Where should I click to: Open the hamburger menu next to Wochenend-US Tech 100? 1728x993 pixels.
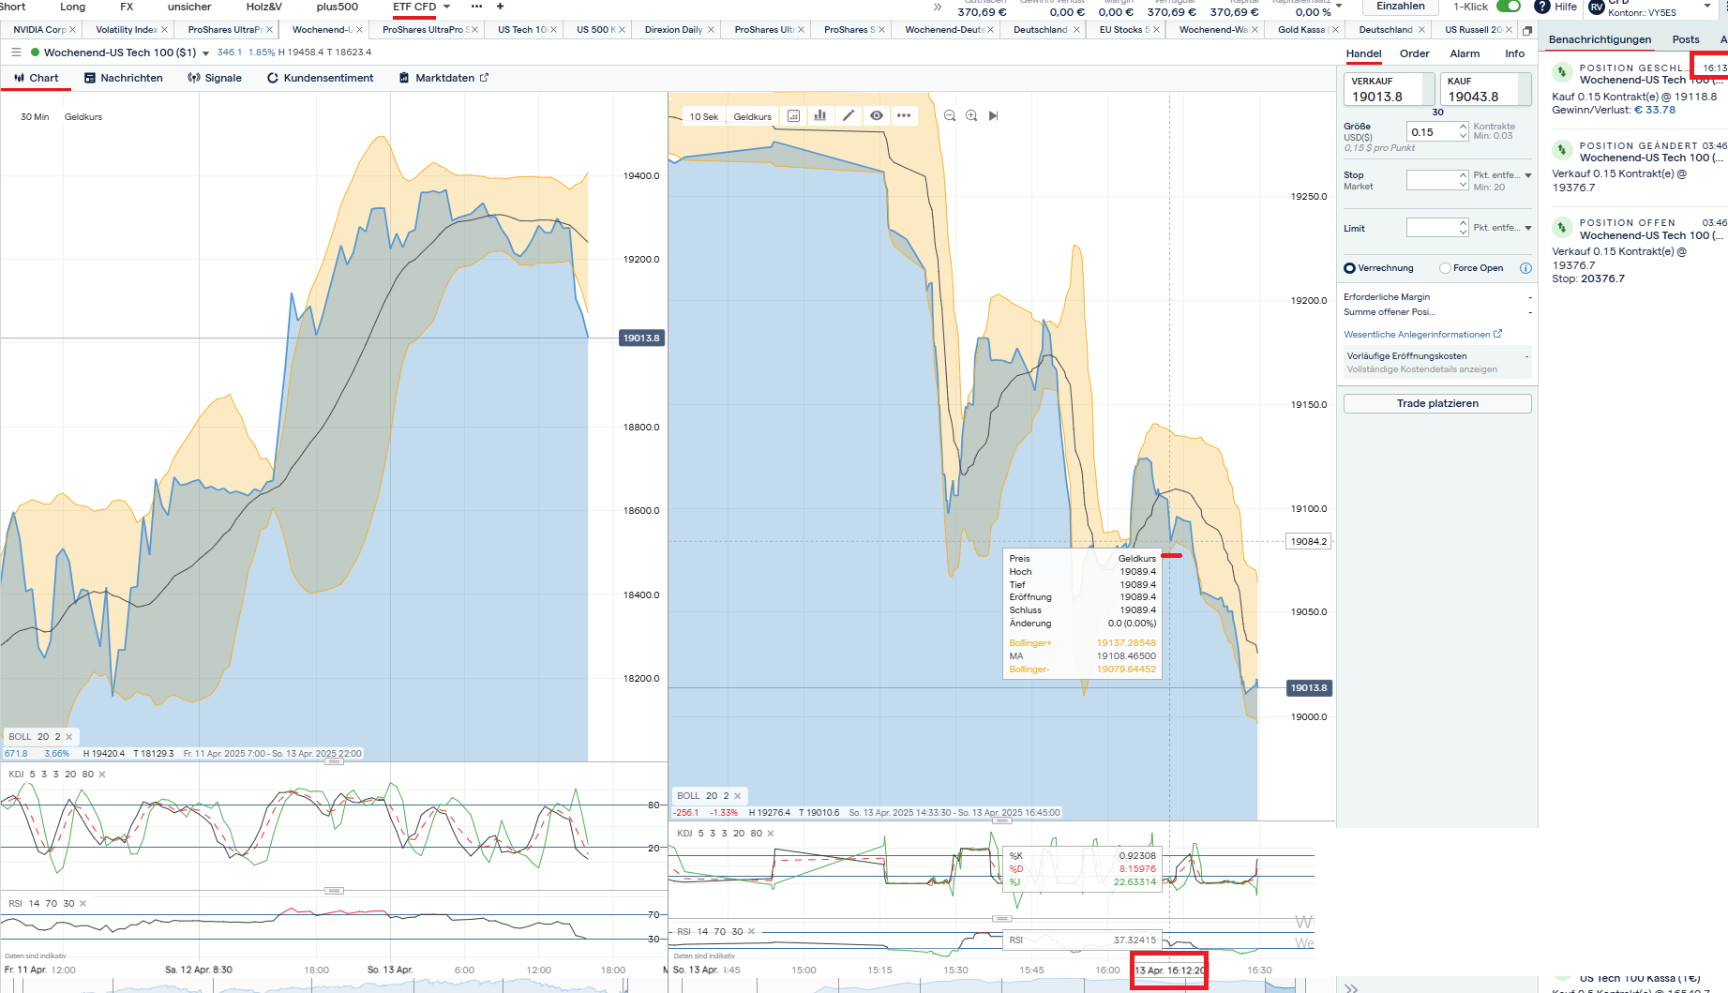pos(16,53)
